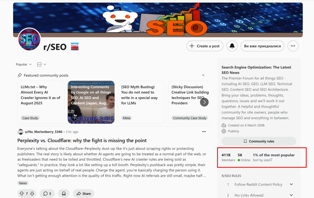This screenshot has width=314, height=198.
Task: Click the Publicly visibility label
Action: point(233,131)
